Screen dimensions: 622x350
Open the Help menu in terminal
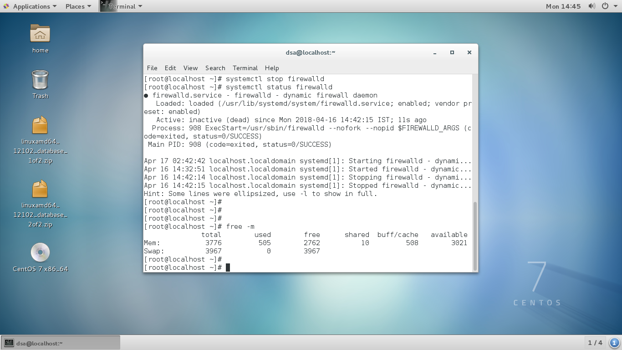(x=272, y=68)
